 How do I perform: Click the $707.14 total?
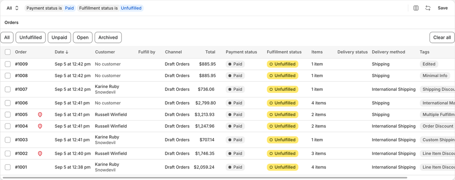pyautogui.click(x=207, y=140)
